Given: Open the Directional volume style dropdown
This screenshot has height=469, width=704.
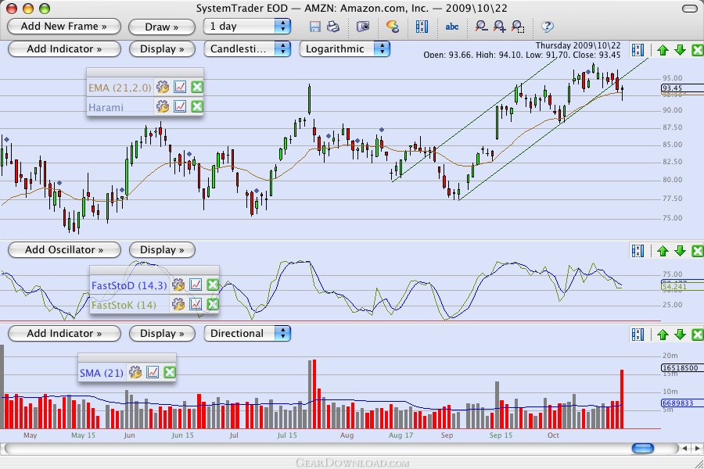Looking at the screenshot, I should coord(247,334).
